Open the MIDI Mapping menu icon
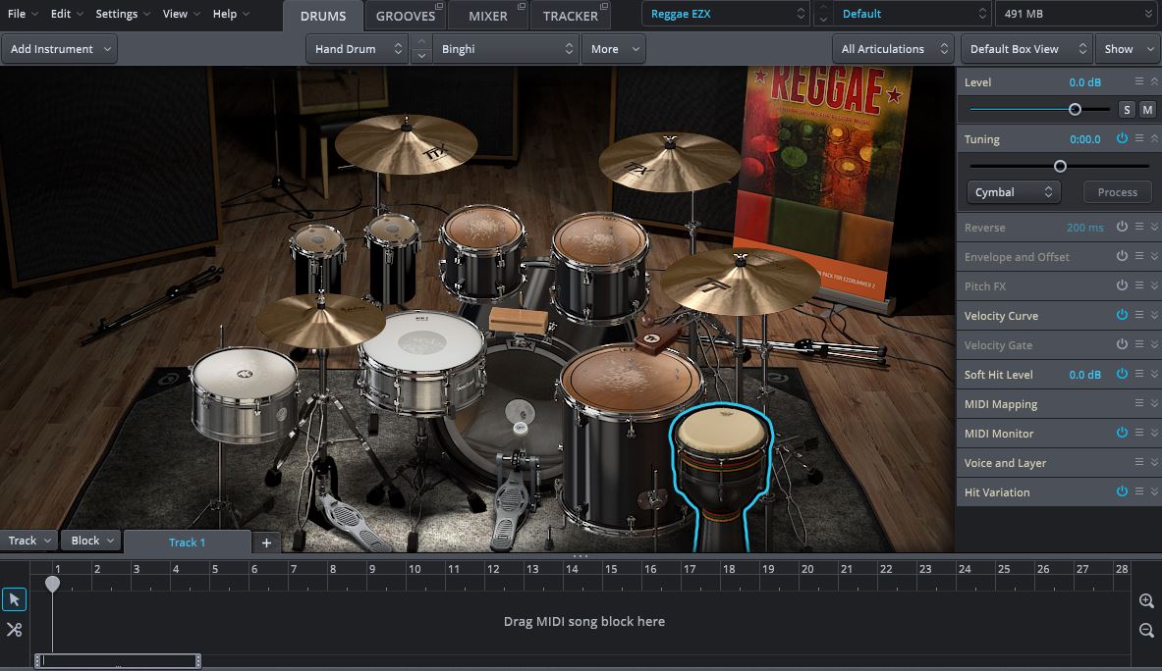Viewport: 1162px width, 671px height. [x=1139, y=403]
